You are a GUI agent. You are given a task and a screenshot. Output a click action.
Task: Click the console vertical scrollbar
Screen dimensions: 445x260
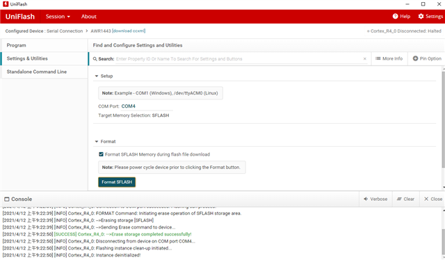pyautogui.click(x=444, y=242)
